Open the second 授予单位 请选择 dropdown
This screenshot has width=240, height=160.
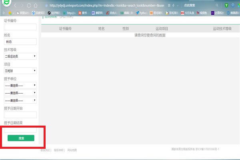point(20,93)
